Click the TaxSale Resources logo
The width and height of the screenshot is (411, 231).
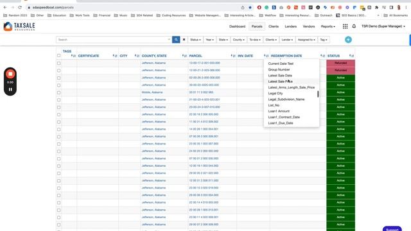(19, 26)
